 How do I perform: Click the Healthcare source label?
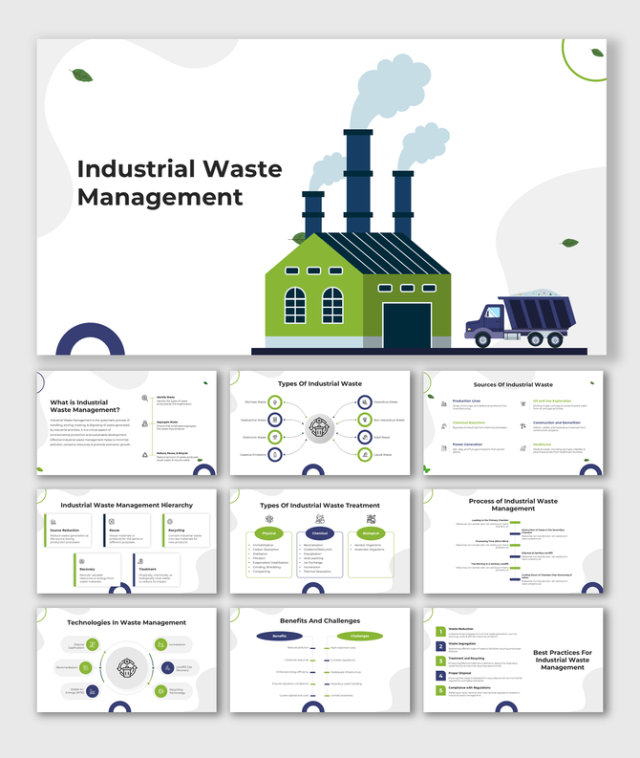[542, 444]
